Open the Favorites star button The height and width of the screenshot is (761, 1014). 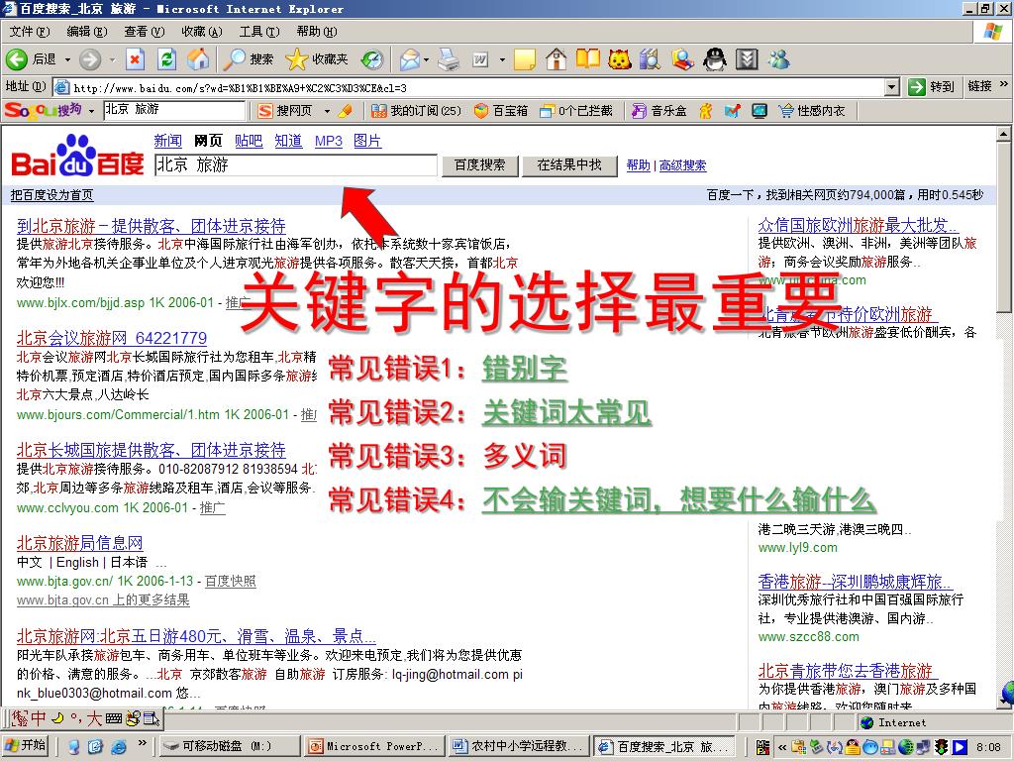(x=317, y=59)
